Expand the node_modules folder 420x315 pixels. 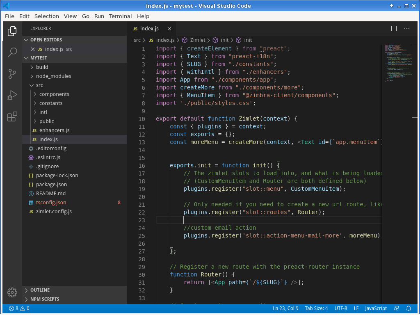tap(32, 76)
